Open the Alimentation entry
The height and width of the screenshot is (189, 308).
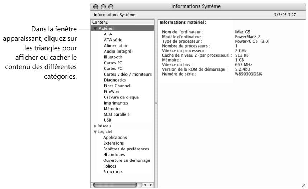116,45
